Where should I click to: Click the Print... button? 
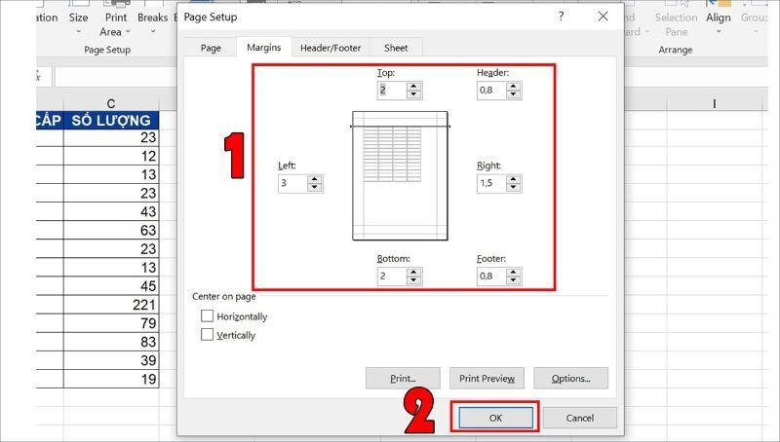pos(403,379)
